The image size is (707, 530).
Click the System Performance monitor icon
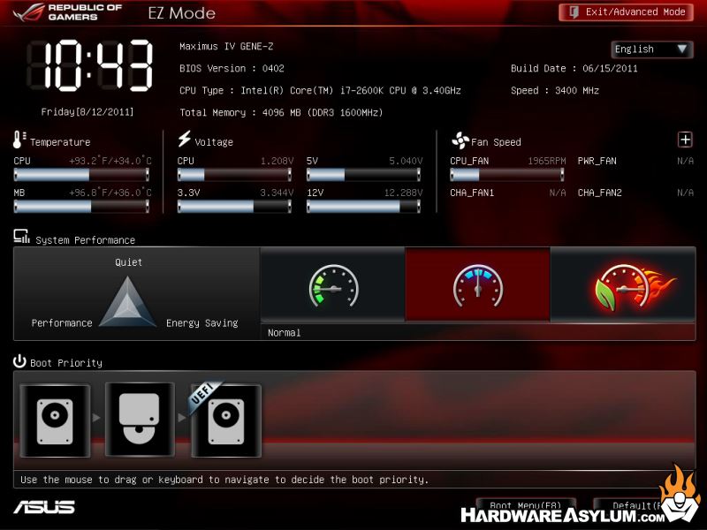21,237
